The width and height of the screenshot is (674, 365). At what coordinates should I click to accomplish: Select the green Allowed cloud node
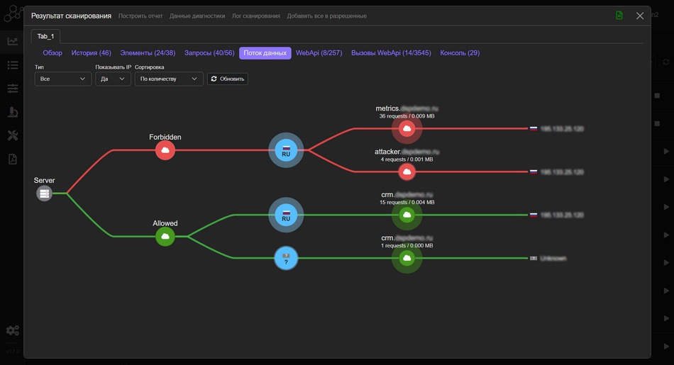[x=165, y=237]
